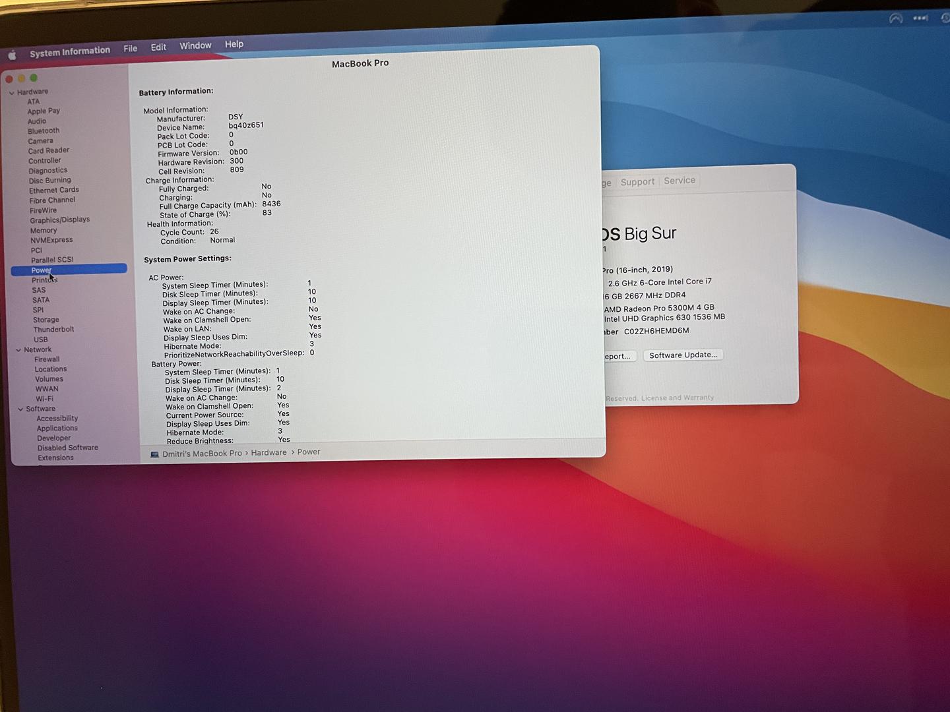This screenshot has height=712, width=950.
Task: Click the Full Charge Capacity value 8436
Action: [x=271, y=204]
